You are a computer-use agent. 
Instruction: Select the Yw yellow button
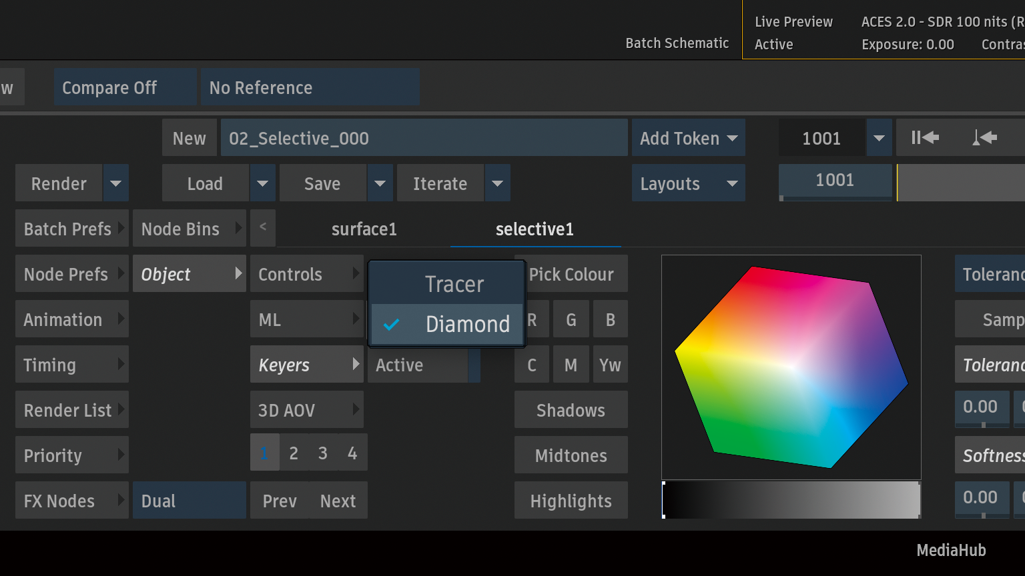click(610, 365)
